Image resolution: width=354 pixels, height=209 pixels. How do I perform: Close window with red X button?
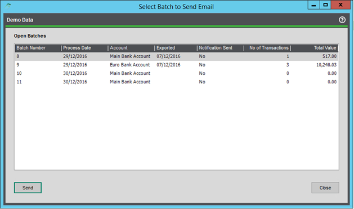coord(340,5)
